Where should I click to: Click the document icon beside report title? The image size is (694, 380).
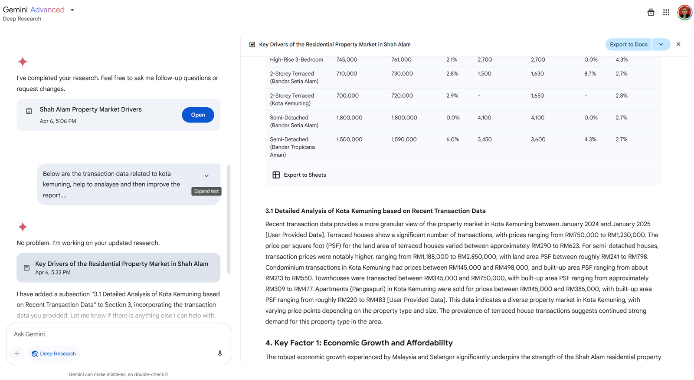pyautogui.click(x=252, y=44)
